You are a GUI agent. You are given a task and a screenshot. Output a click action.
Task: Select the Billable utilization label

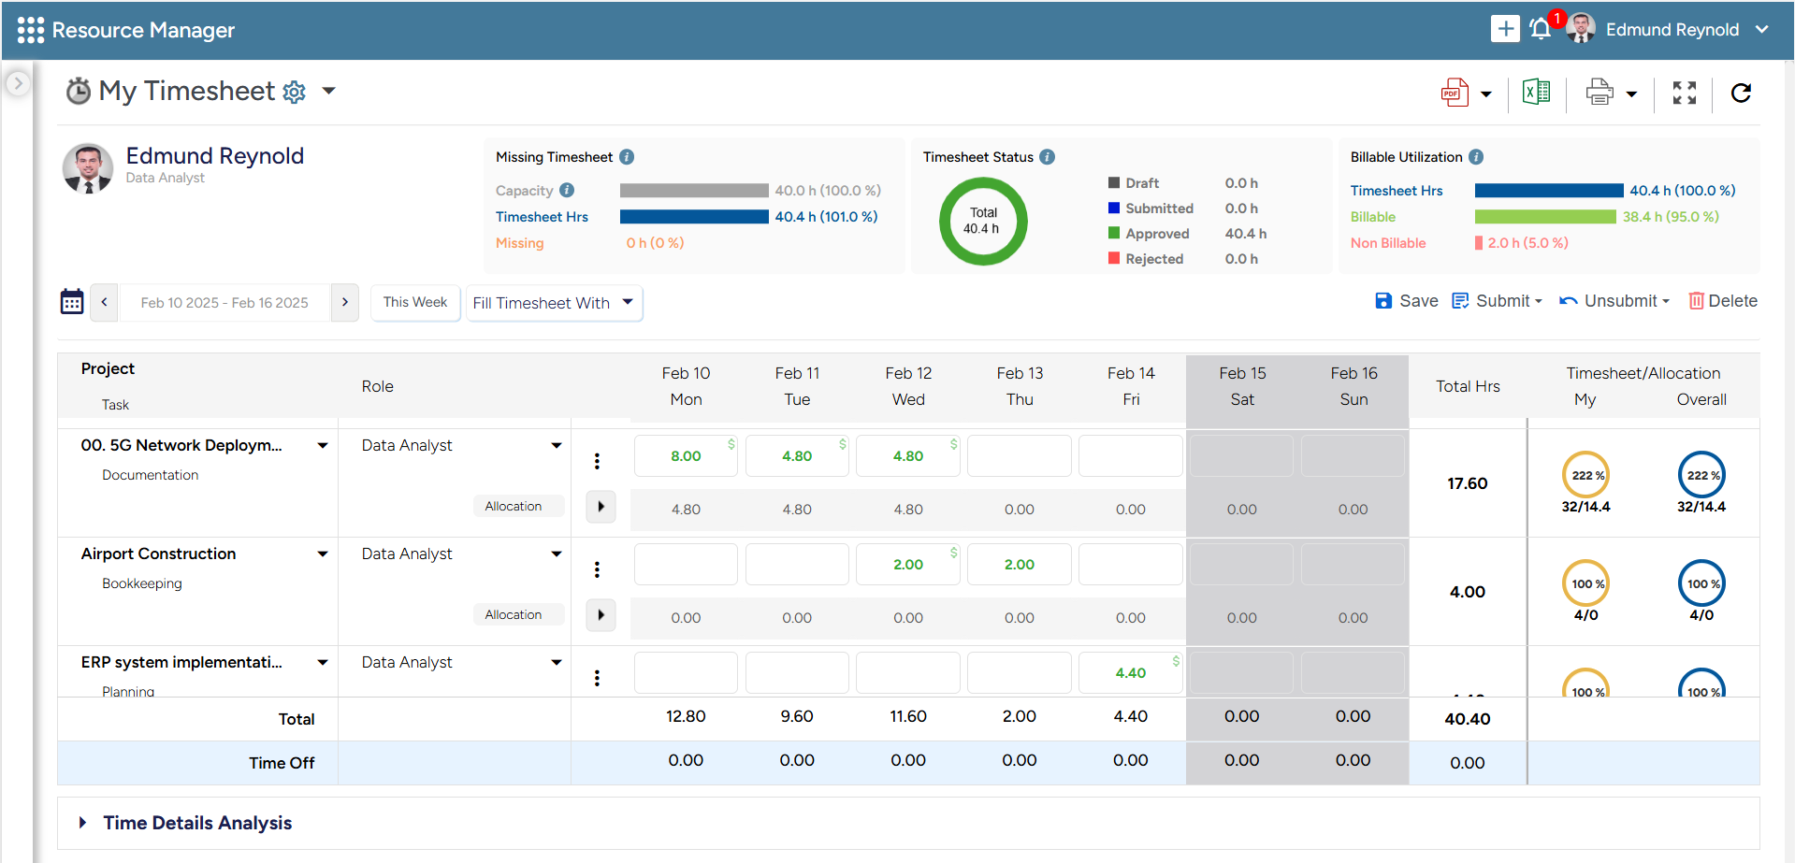tap(1373, 217)
